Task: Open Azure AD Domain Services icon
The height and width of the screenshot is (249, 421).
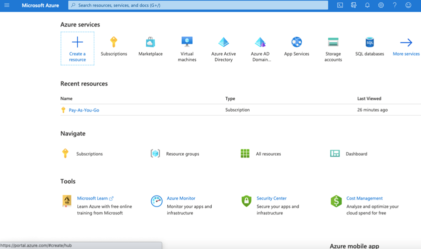Action: tap(260, 42)
